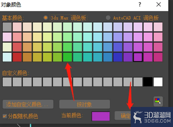Choose the bright green swatch in third row
This screenshot has height=127, width=173.
[x=67, y=47]
